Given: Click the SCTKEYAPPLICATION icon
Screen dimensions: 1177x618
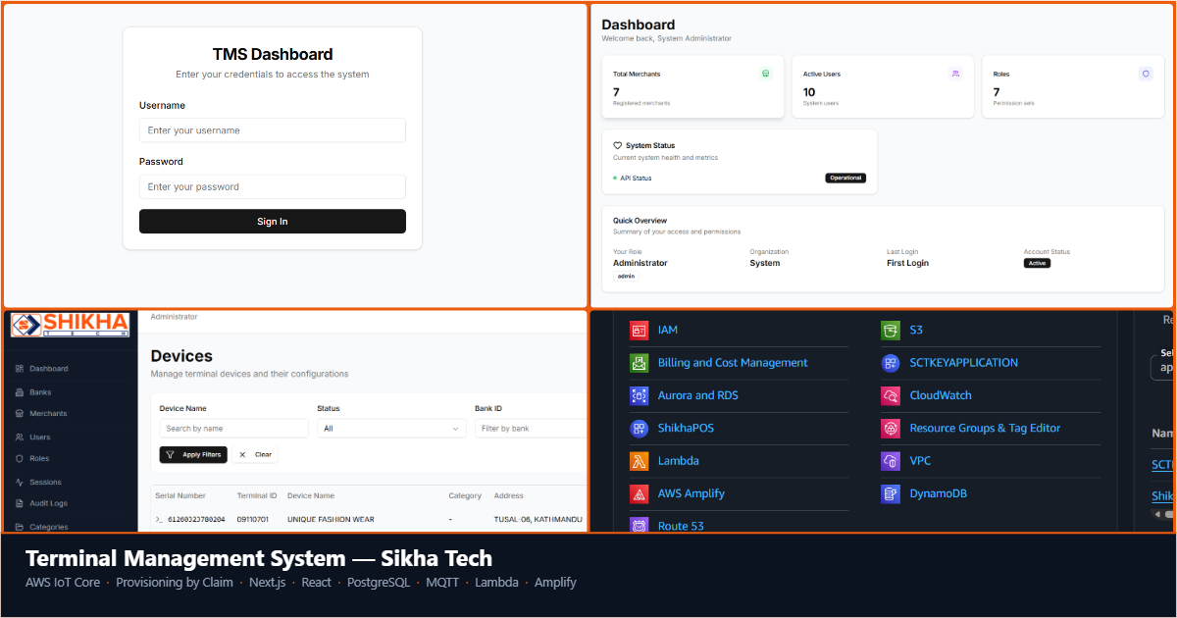Looking at the screenshot, I should pyautogui.click(x=891, y=363).
